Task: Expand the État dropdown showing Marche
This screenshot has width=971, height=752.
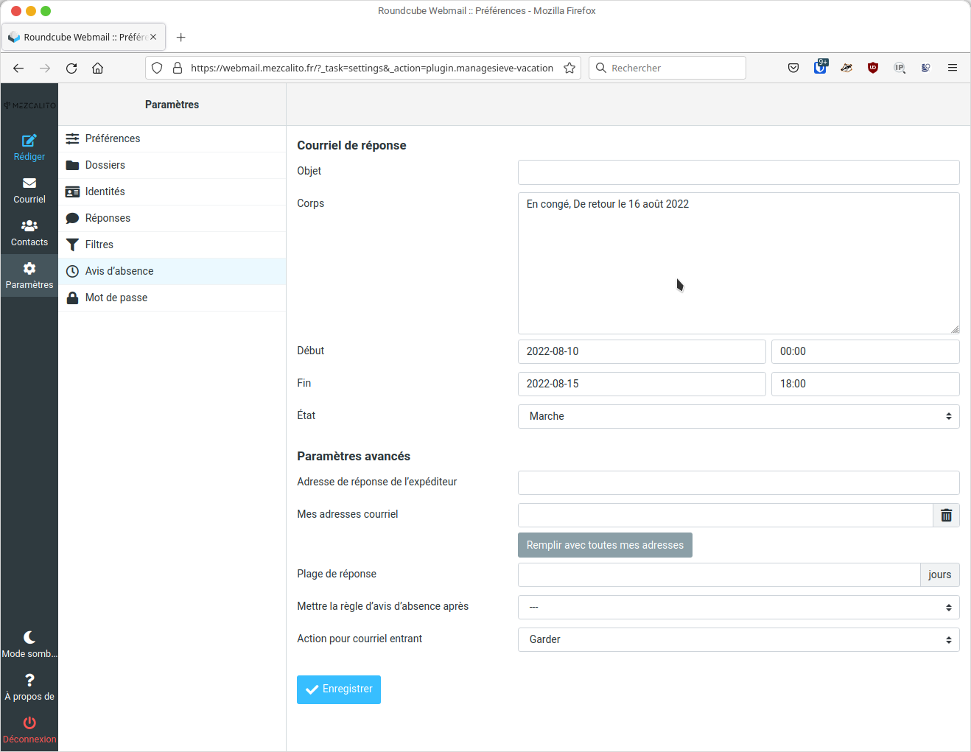Action: pyautogui.click(x=738, y=416)
